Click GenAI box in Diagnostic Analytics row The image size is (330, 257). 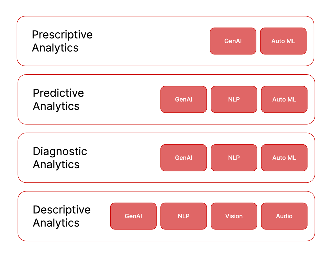tap(184, 158)
